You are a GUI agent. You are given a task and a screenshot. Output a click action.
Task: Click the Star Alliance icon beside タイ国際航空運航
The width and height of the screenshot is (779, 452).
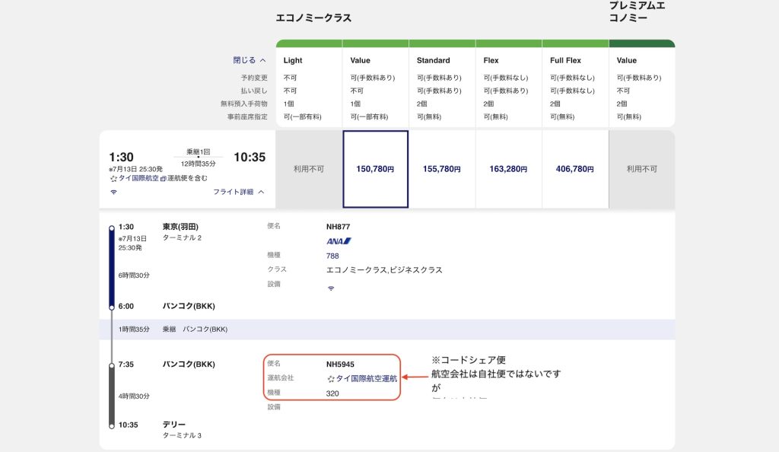pos(331,378)
